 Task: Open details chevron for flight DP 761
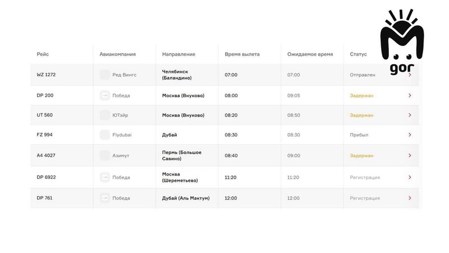pos(410,198)
